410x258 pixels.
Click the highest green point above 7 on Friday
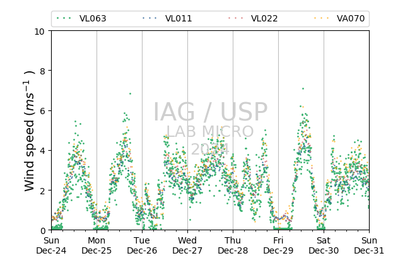tap(303, 89)
